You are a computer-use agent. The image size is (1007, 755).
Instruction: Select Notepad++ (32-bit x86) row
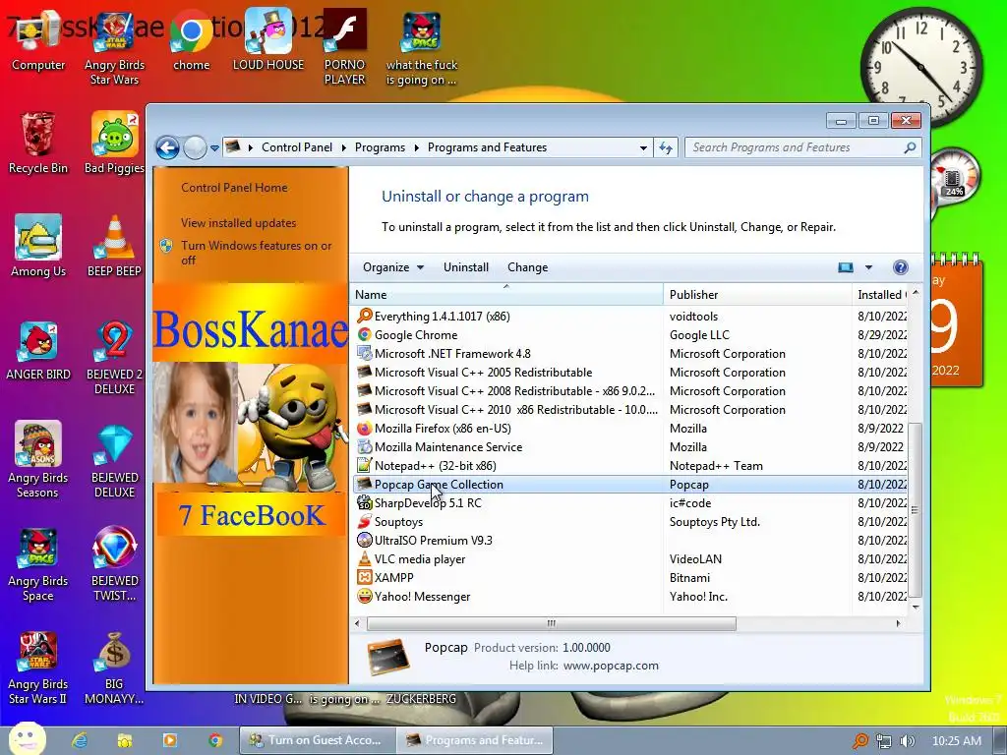click(630, 465)
